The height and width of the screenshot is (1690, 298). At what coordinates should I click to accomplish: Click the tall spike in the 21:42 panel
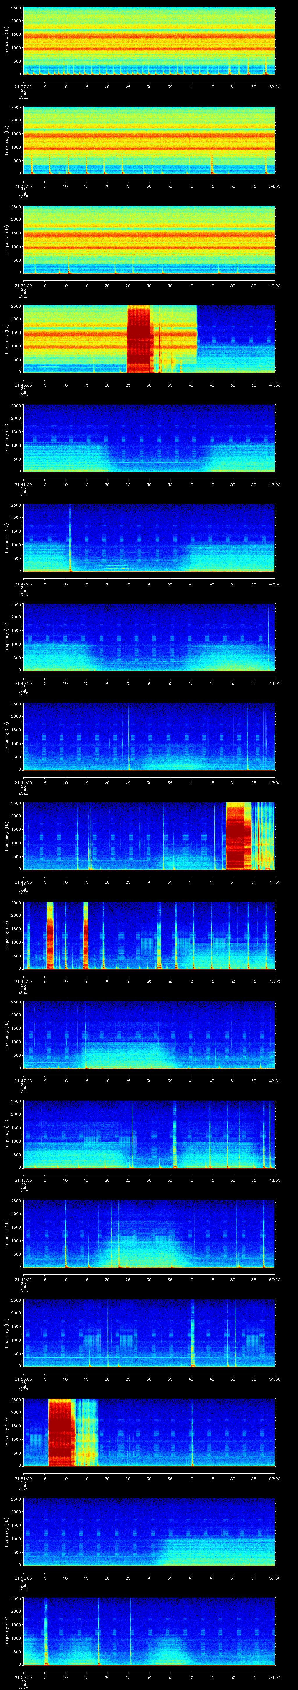click(70, 538)
